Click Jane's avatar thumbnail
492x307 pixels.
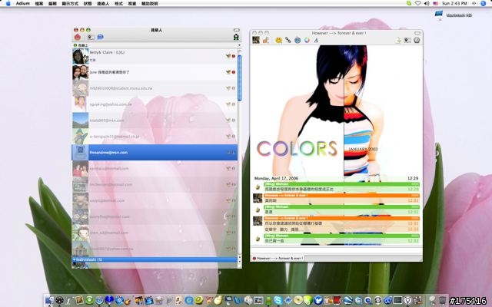coord(80,72)
